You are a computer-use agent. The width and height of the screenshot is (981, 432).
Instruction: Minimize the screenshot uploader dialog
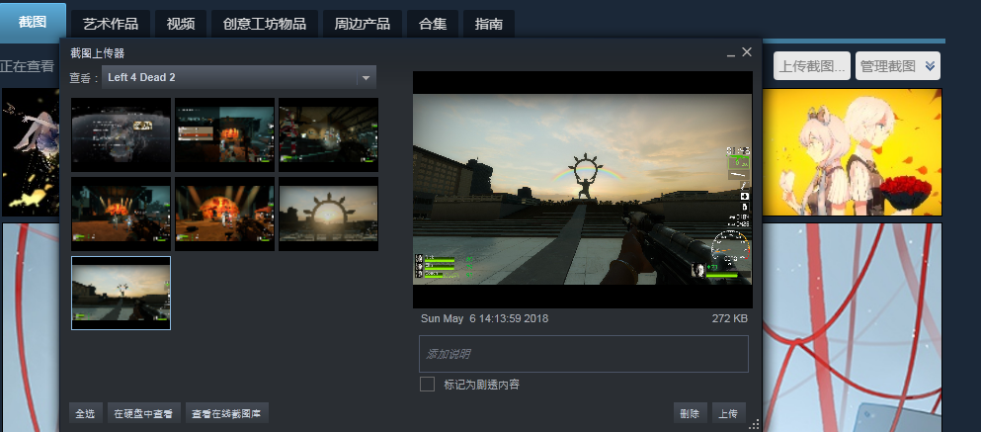tap(730, 53)
